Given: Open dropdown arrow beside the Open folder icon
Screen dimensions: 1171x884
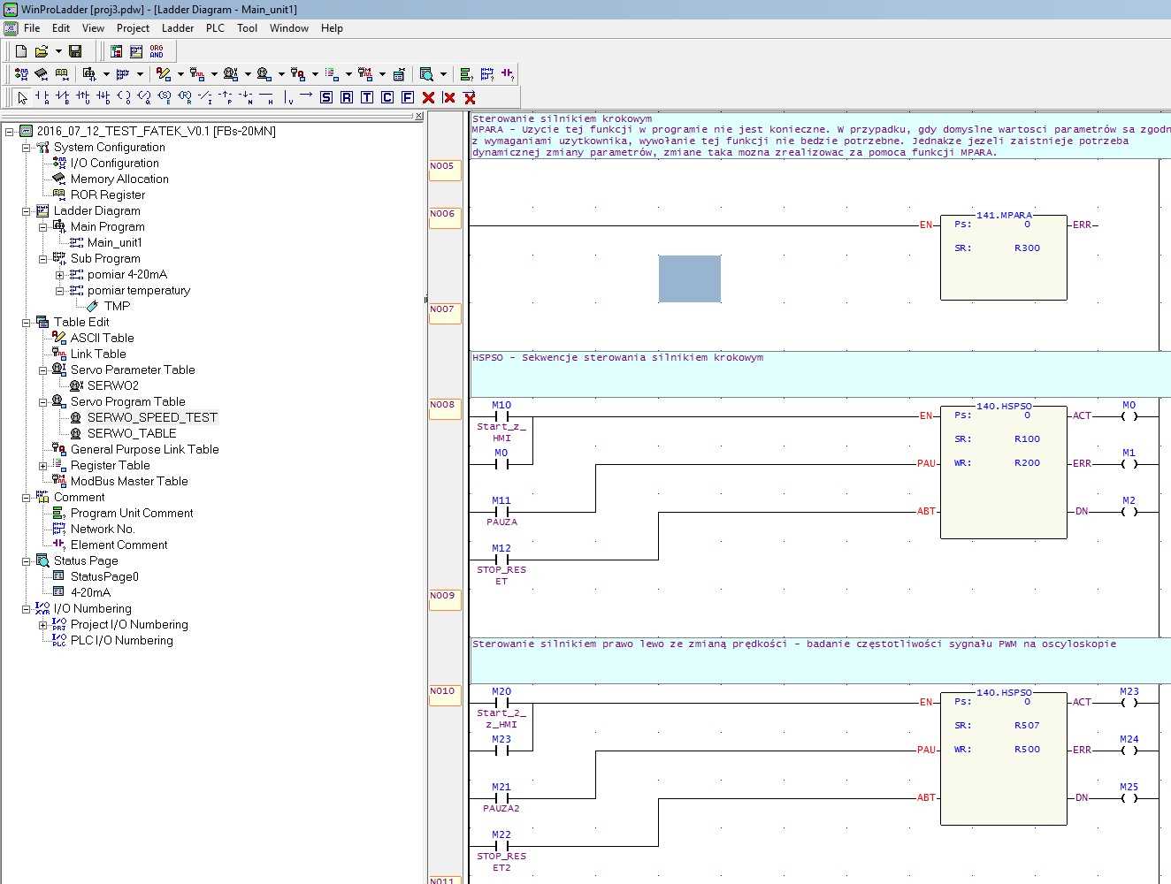Looking at the screenshot, I should (x=58, y=51).
